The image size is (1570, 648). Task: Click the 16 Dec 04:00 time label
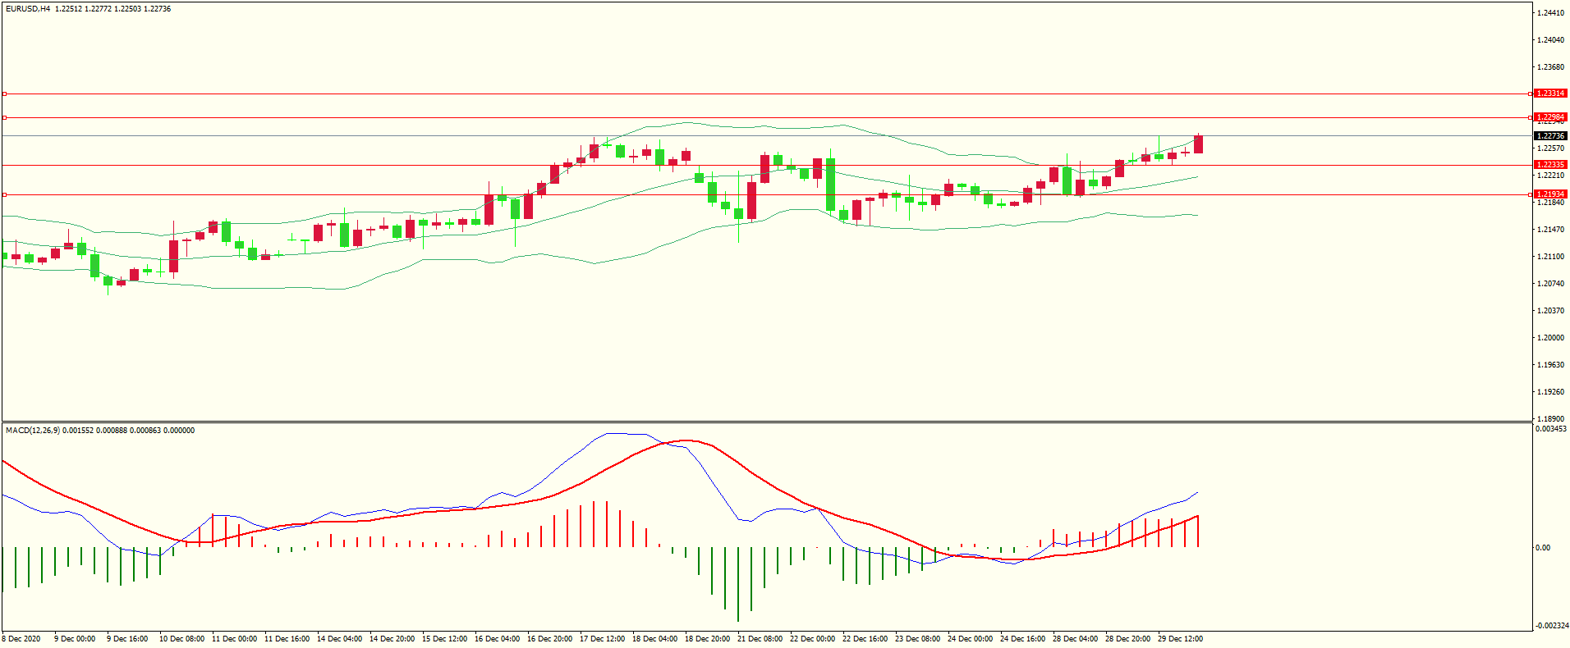497,639
